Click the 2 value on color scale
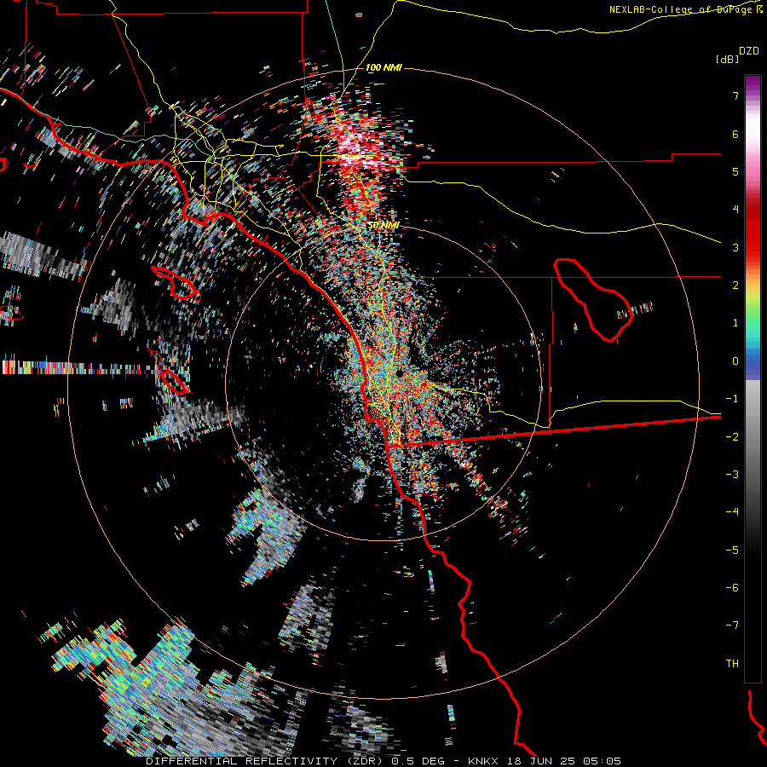767x767 pixels. tap(735, 285)
